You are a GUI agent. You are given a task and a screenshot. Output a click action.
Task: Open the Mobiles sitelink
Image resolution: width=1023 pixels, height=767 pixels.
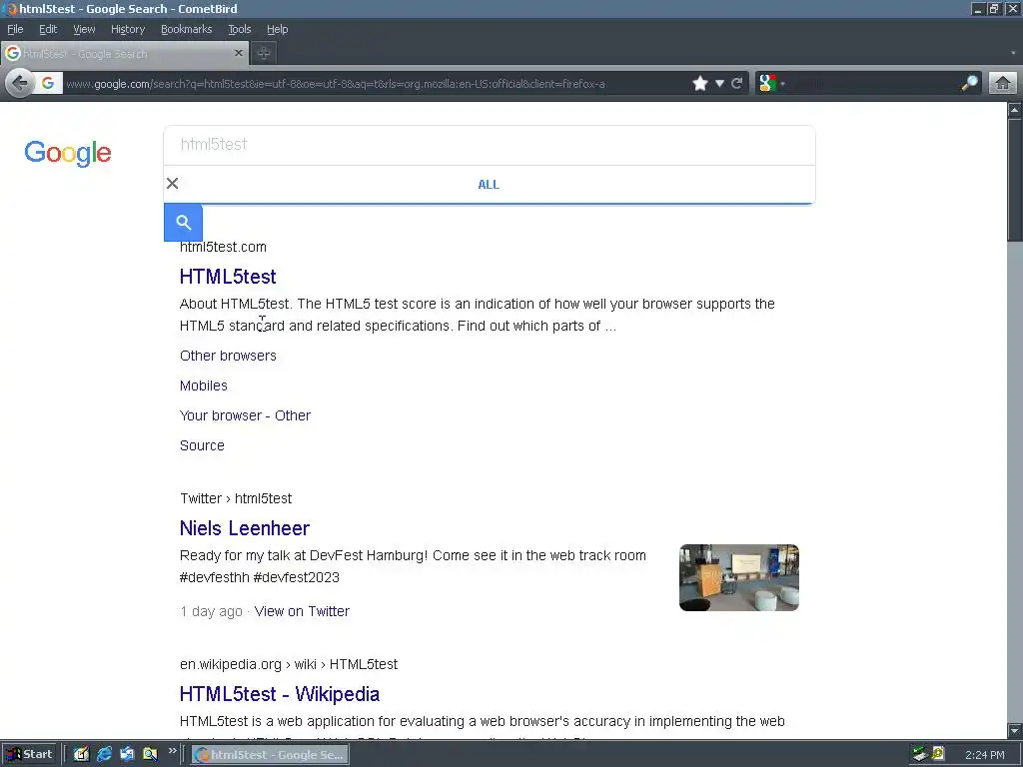[x=204, y=385]
